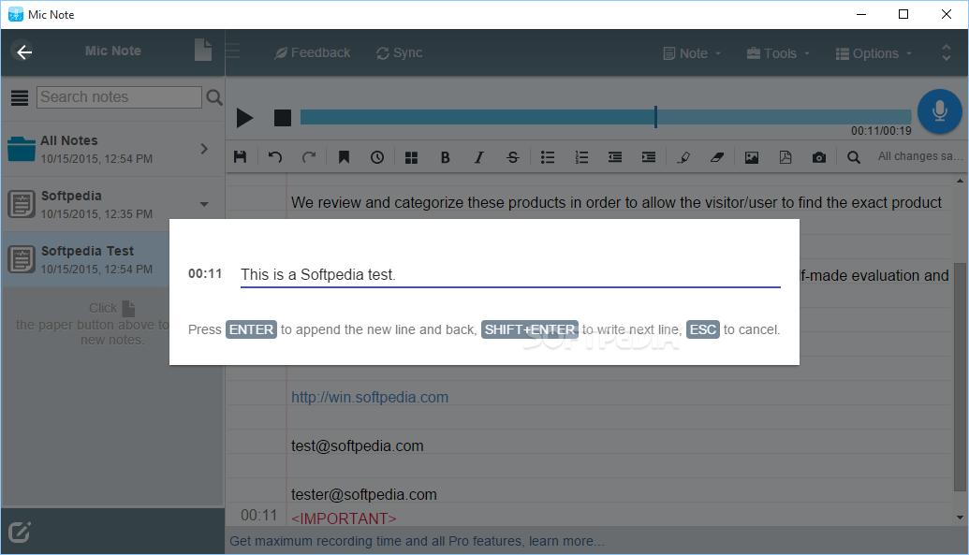Toggle the header collapse up-down arrows

pyautogui.click(x=947, y=52)
